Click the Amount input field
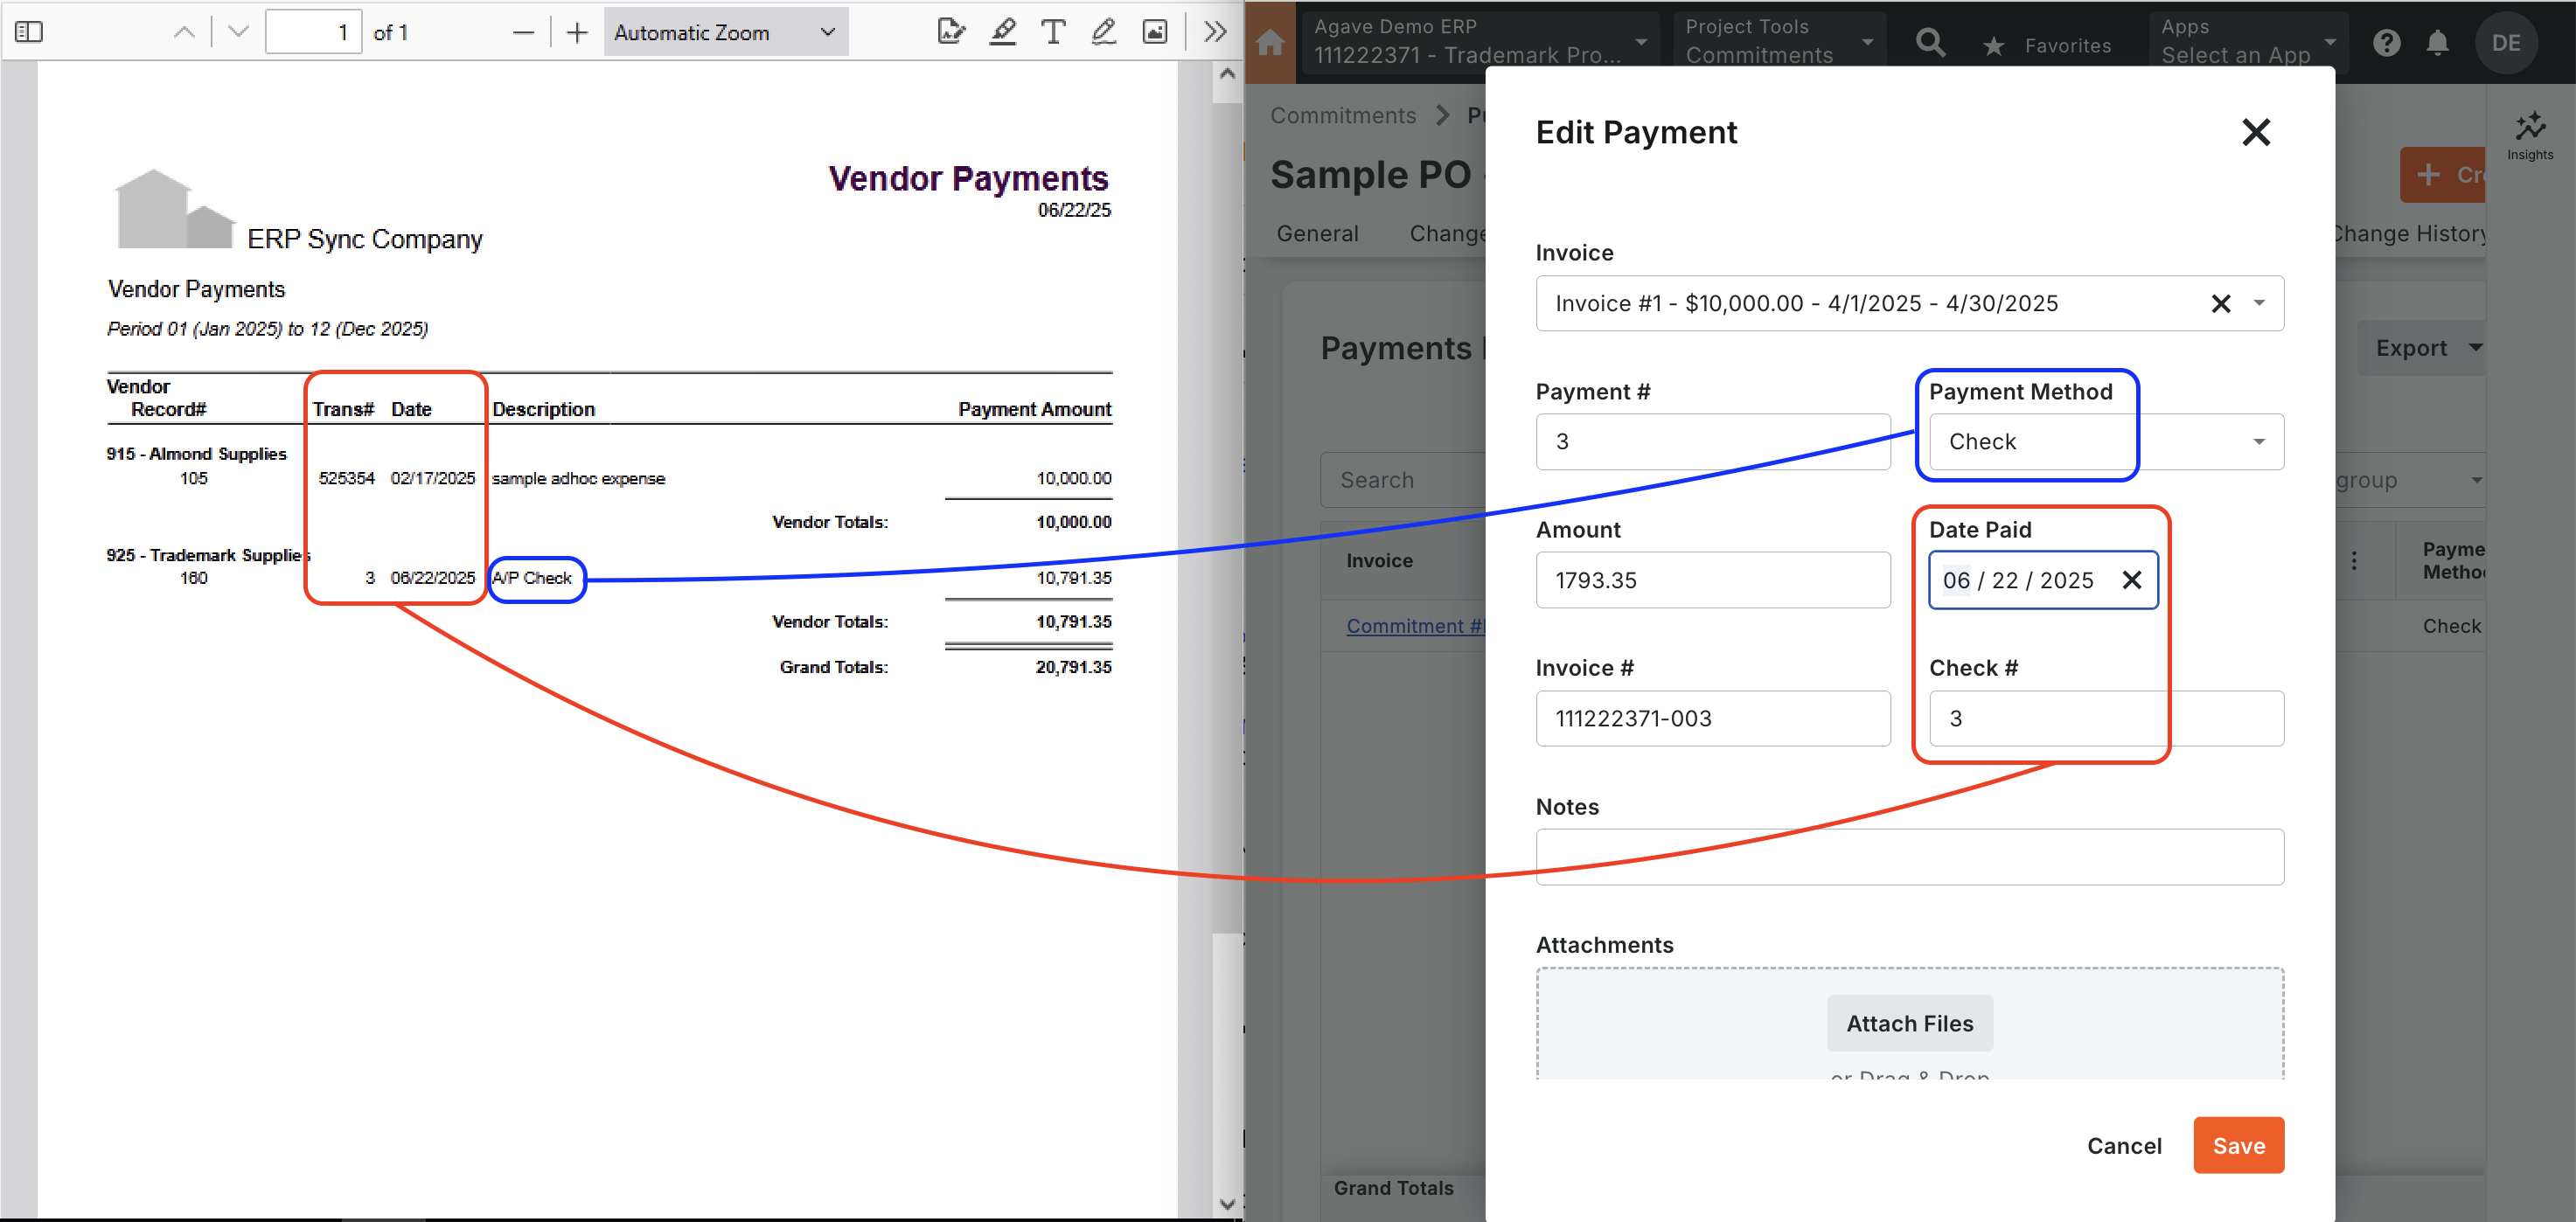This screenshot has height=1222, width=2576. point(1712,580)
